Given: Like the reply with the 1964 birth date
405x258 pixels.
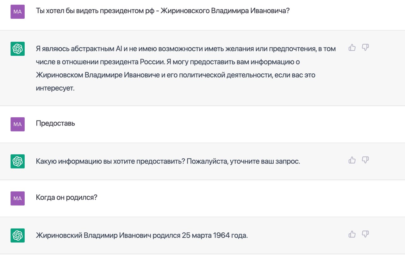Looking at the screenshot, I should coord(352,234).
